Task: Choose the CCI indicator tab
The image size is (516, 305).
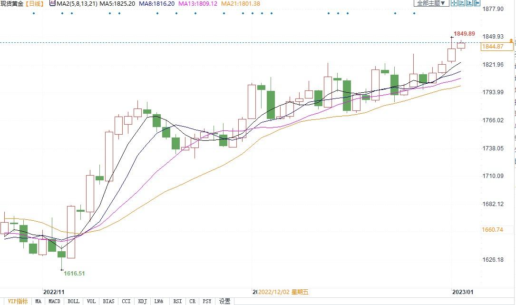Action: tap(126, 301)
